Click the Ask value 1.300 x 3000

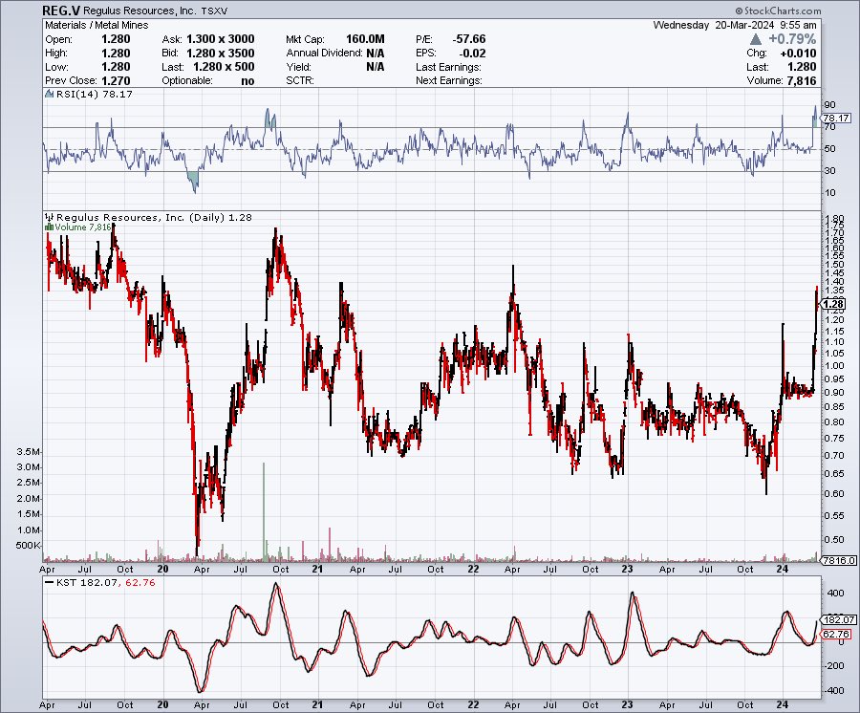pos(221,39)
